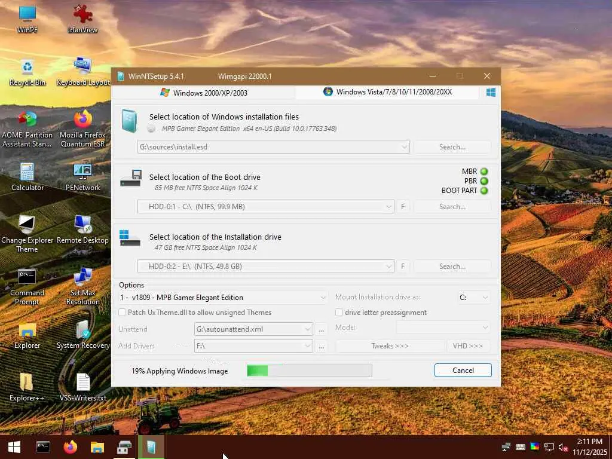Screen dimensions: 612x459
Task: Cancel the Windows image apply
Action: tap(463, 371)
